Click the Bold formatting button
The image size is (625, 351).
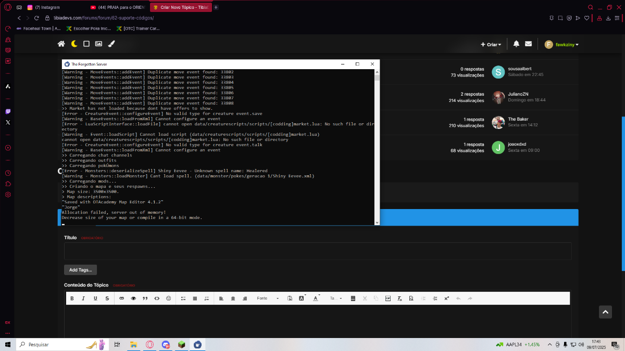click(x=72, y=298)
